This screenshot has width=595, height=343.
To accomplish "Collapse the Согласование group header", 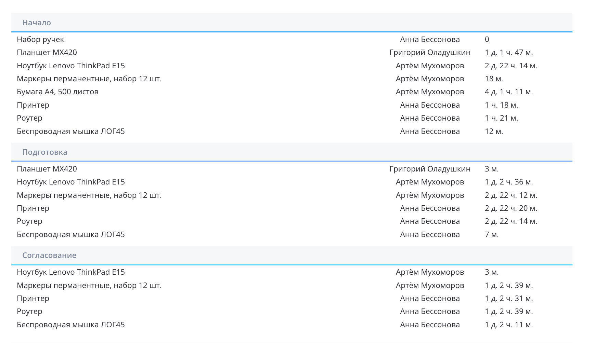I will (x=49, y=255).
